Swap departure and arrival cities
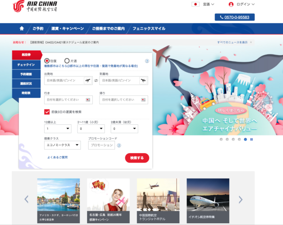Viewport: 283px width, 225px height. click(96, 81)
